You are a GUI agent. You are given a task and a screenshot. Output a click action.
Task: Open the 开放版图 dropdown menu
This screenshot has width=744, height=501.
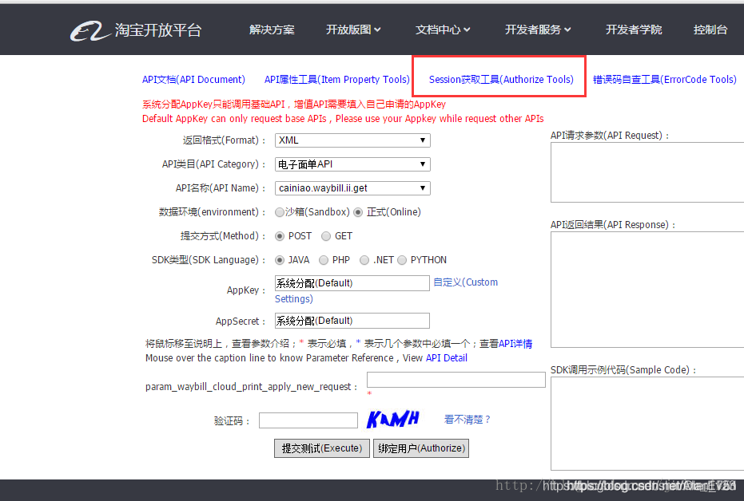352,30
